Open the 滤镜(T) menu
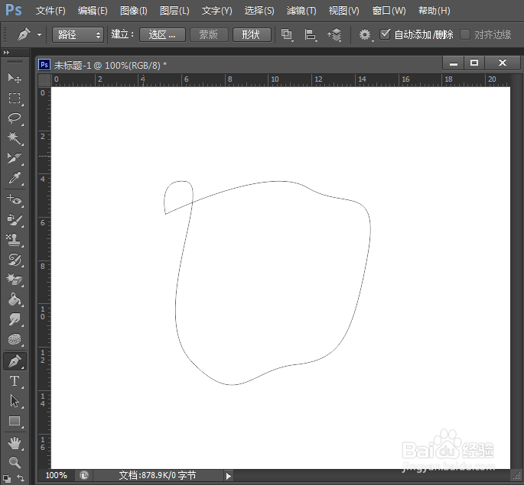Image resolution: width=524 pixels, height=485 pixels. coord(301,11)
